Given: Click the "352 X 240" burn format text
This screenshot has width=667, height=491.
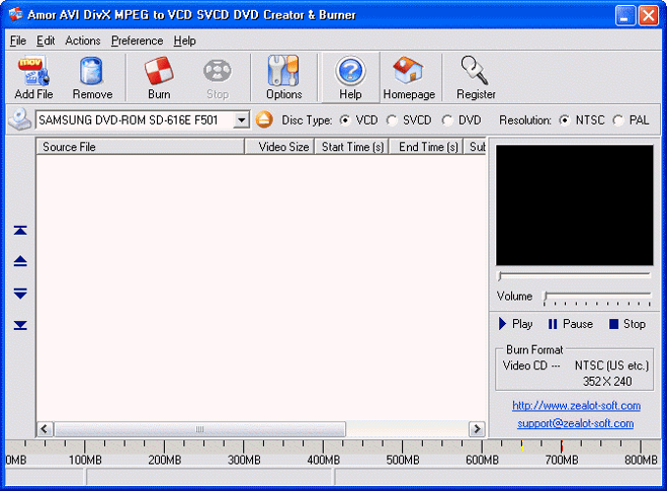Looking at the screenshot, I should click(607, 381).
